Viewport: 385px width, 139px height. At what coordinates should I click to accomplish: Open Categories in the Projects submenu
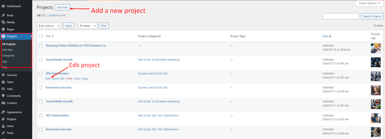[8, 56]
